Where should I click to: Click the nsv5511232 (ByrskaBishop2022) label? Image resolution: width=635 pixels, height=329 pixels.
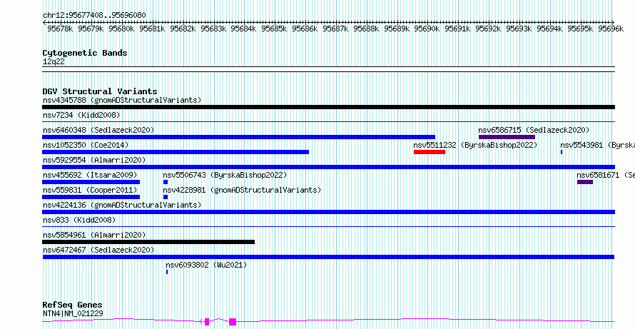475,145
